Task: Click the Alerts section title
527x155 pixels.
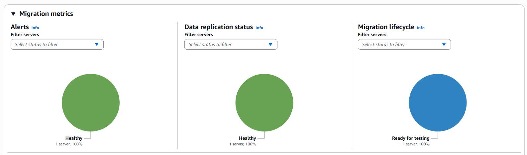Action: (20, 27)
